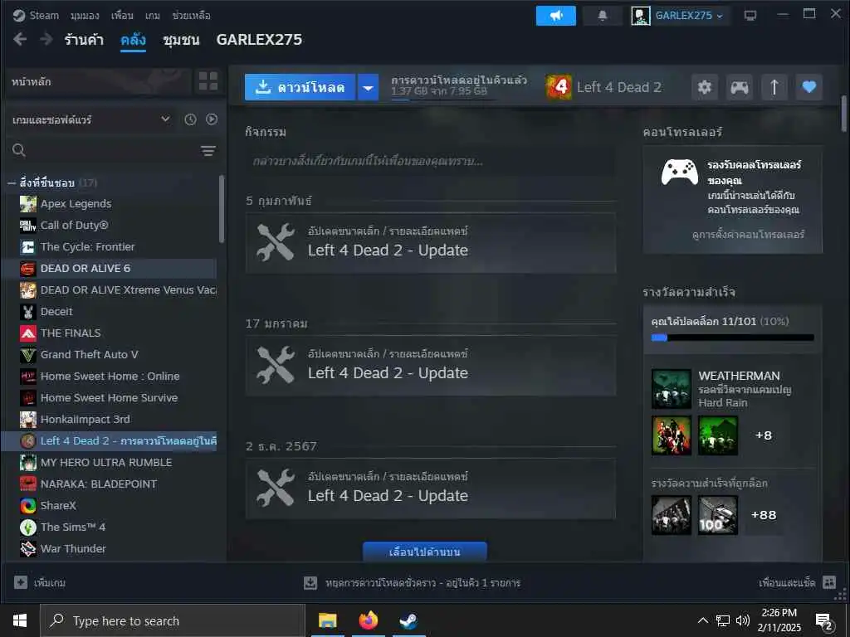Open the 17 January update news card
Viewport: 850px width, 637px height.
tap(431, 366)
